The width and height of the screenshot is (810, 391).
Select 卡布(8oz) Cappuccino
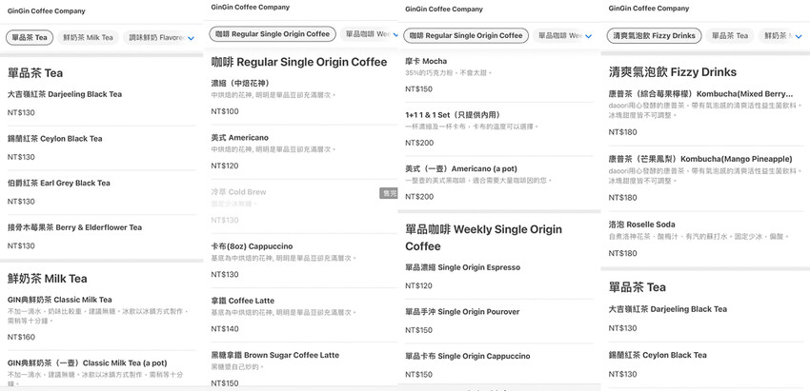pos(252,245)
